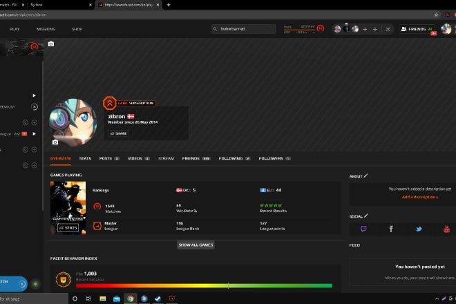Click the 'EU: 44' ranking text
The width and height of the screenshot is (456, 304).
(x=270, y=190)
